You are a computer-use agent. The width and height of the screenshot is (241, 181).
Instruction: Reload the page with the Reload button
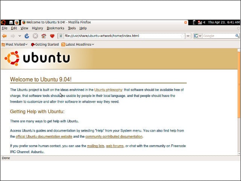(27, 36)
